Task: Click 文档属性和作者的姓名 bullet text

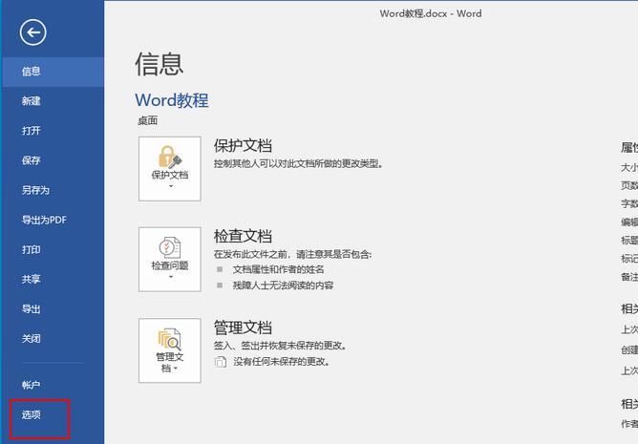Action: (279, 269)
